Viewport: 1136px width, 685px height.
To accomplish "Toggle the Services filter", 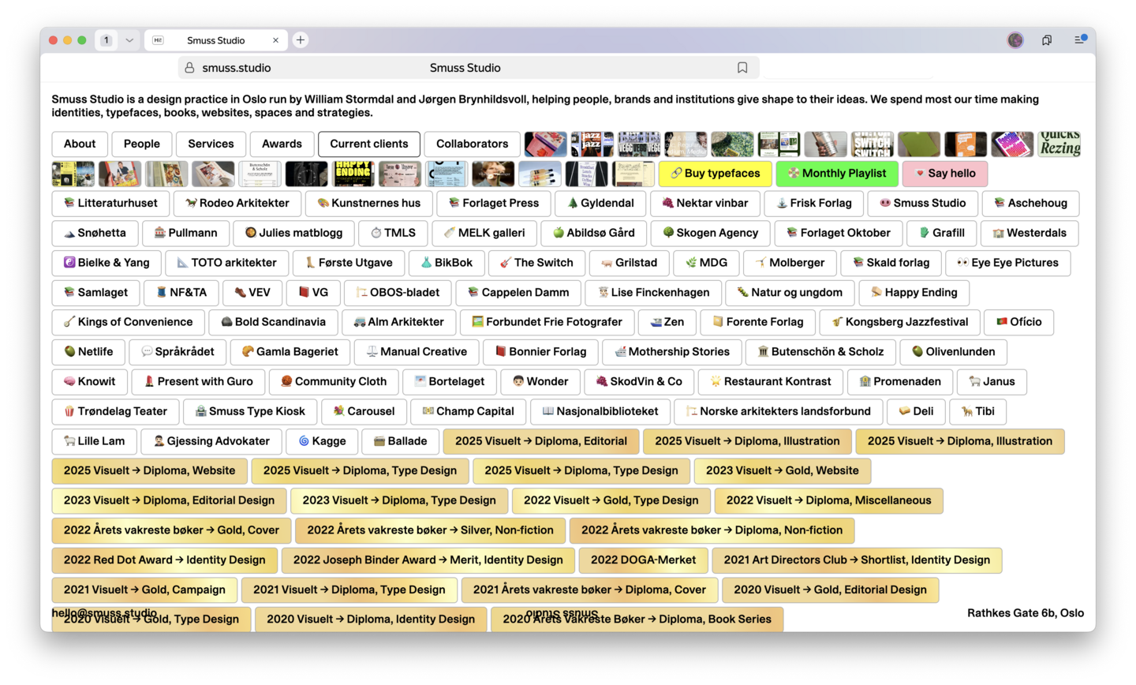I will tap(211, 144).
